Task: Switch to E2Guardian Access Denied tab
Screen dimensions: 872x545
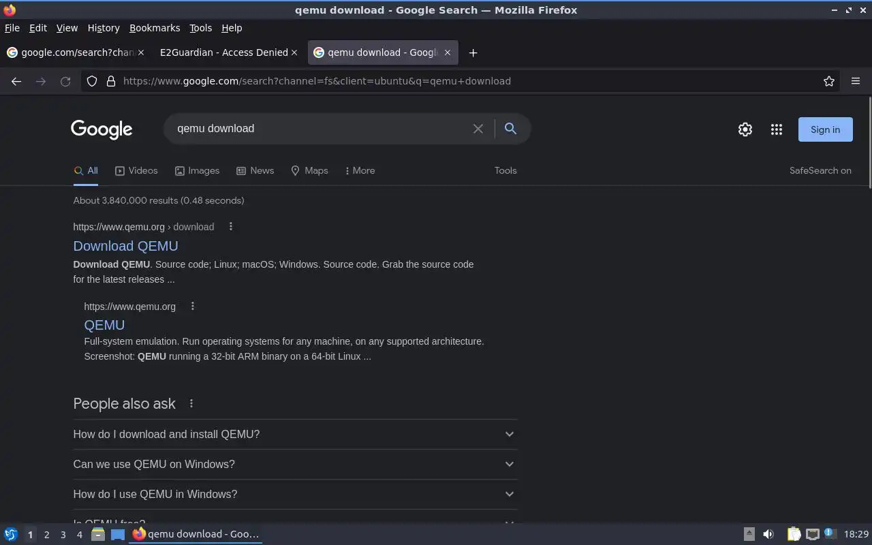Action: (x=223, y=52)
